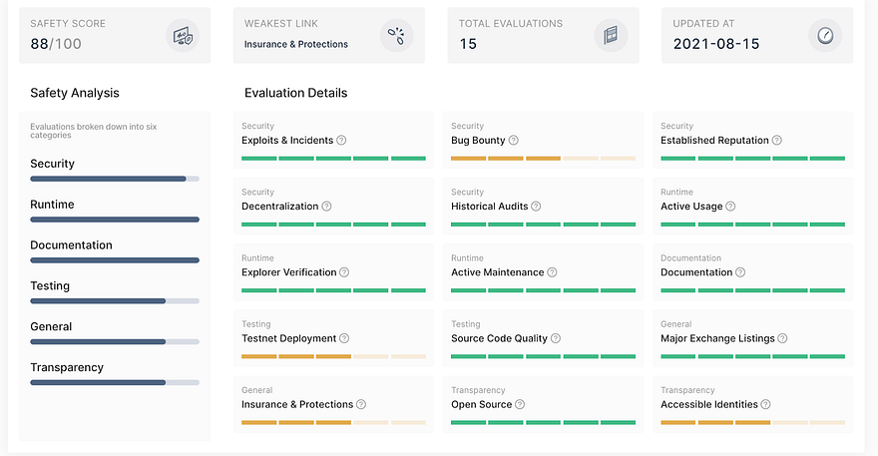Open help icon next to Major Exchange Listings
This screenshot has height=456, width=878.
[783, 338]
